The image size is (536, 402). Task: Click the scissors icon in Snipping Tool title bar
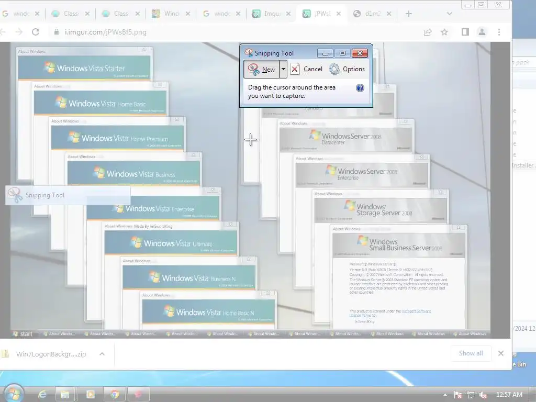pos(249,53)
